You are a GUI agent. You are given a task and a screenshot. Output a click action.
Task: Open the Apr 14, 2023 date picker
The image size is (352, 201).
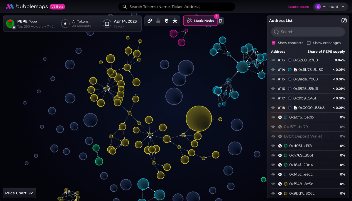(121, 24)
